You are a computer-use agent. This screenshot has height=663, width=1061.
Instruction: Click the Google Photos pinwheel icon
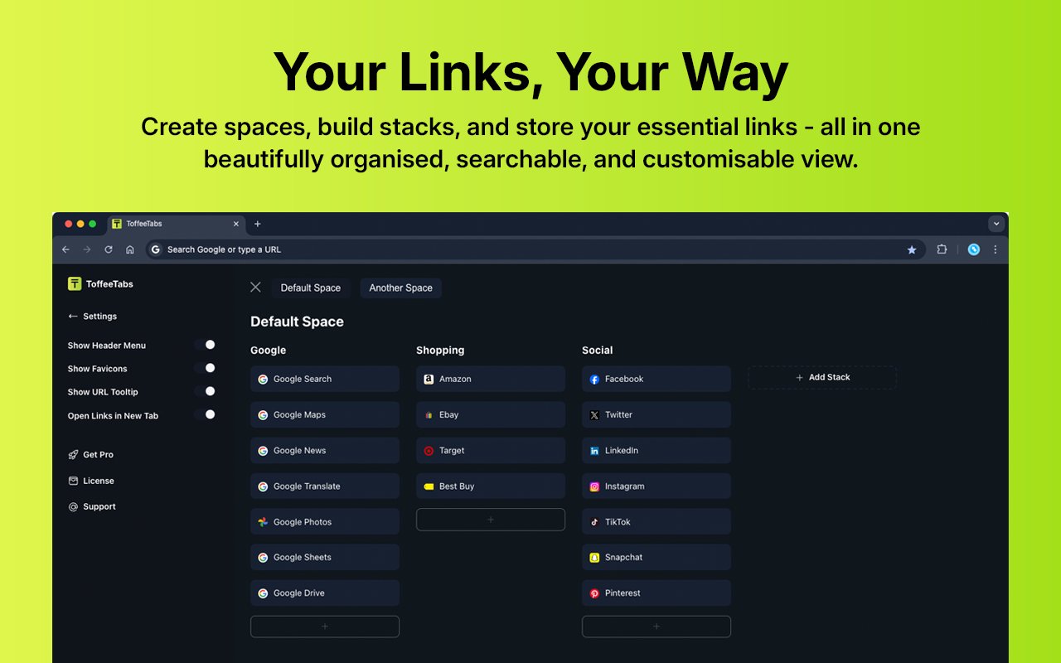coord(263,522)
